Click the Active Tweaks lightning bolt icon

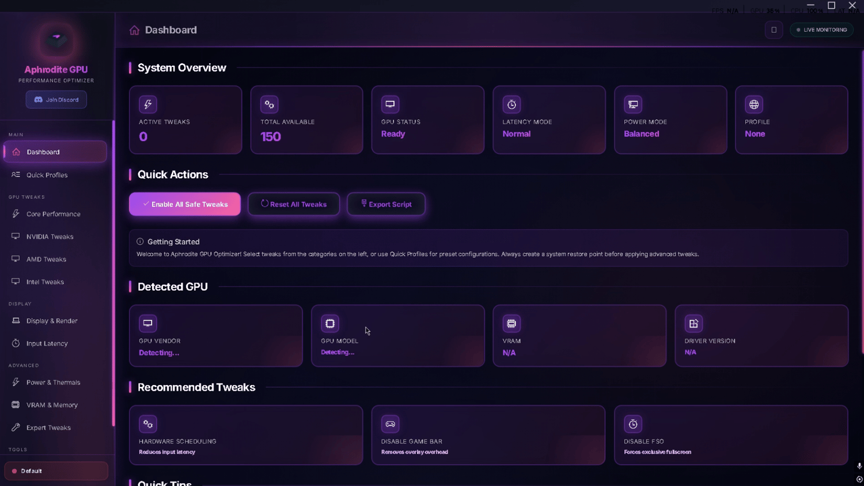point(148,104)
